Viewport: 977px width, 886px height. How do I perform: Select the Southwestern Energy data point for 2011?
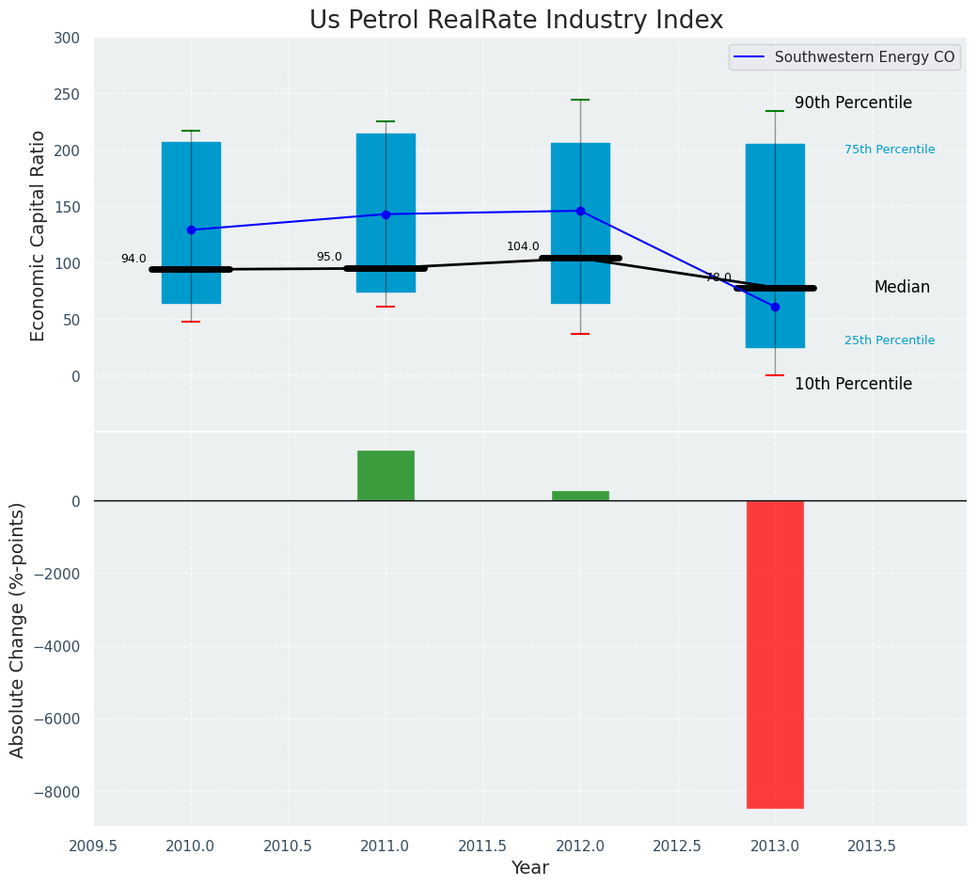(386, 214)
